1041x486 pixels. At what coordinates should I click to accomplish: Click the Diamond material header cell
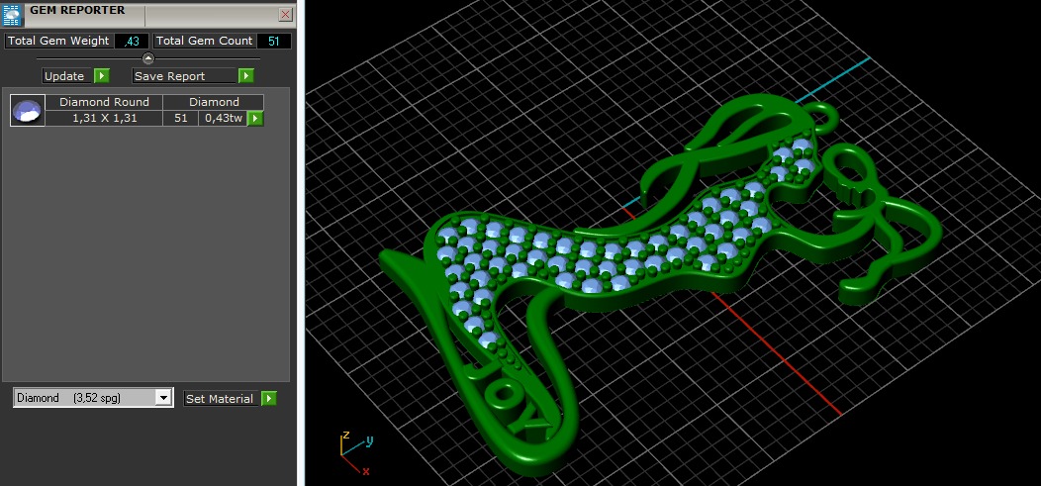(x=213, y=102)
